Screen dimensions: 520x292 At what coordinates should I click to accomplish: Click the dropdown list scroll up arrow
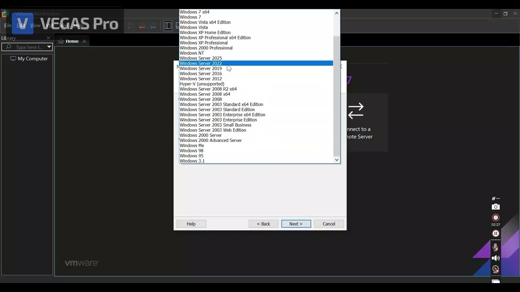336,13
